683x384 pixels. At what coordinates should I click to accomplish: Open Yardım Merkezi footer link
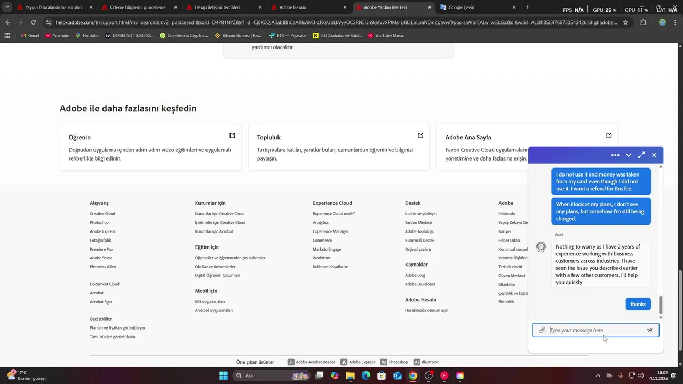(x=418, y=222)
